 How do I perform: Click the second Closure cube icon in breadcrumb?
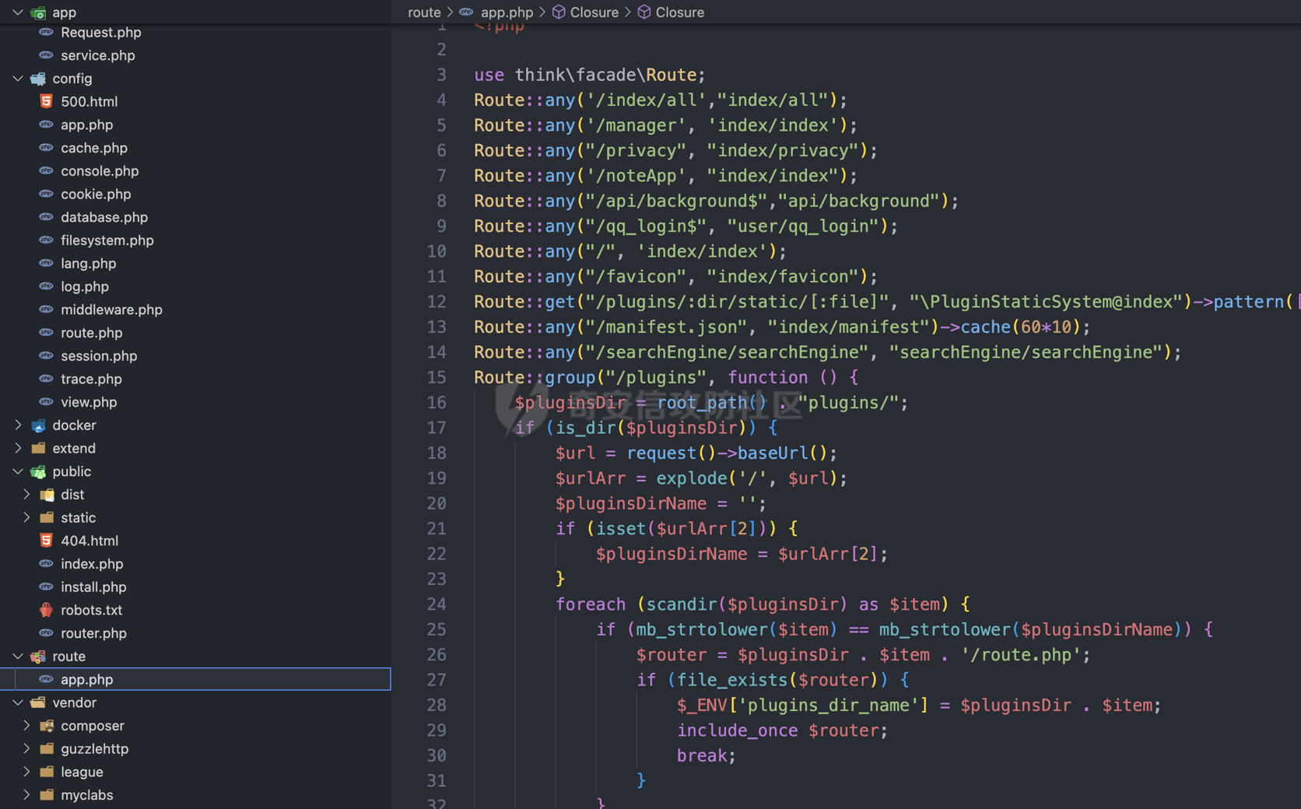click(x=644, y=12)
